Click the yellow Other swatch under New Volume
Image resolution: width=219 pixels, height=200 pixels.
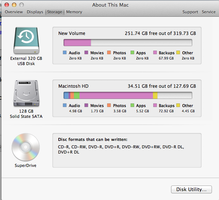coord(178,52)
